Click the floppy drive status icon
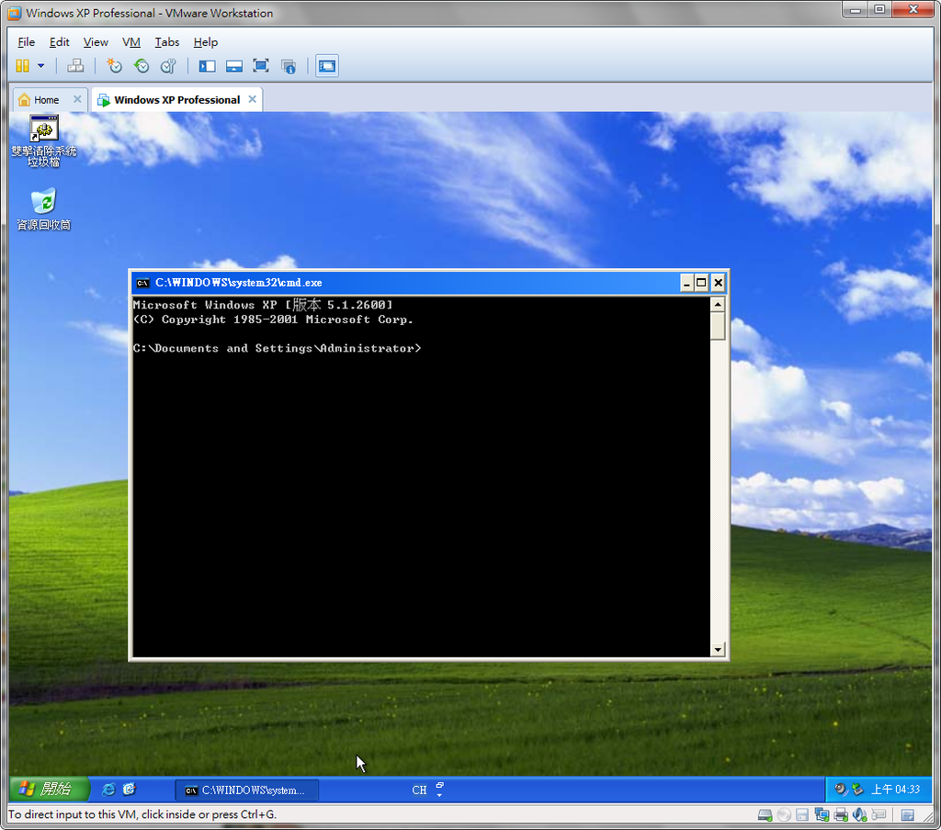Screen dimensions: 941x830 802,815
